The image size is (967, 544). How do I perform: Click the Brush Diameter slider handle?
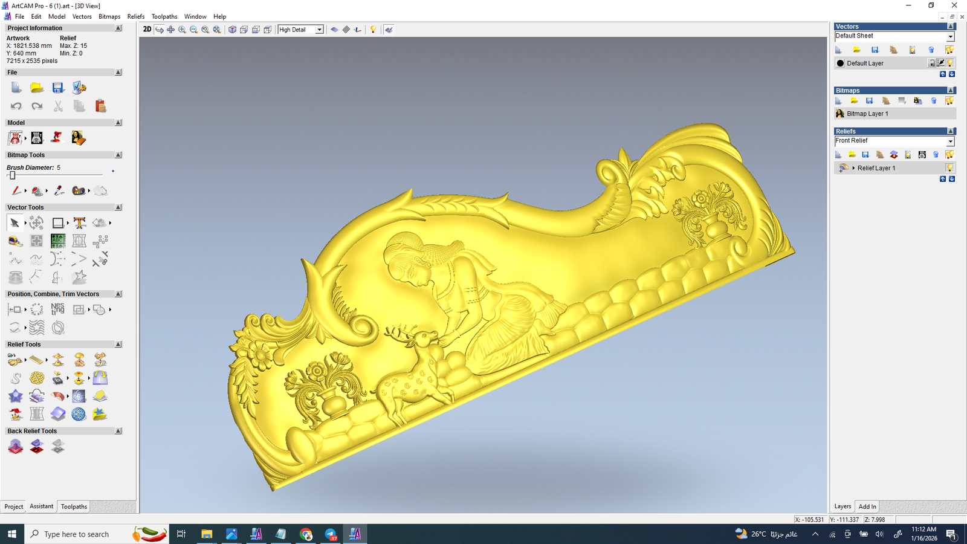coord(12,175)
